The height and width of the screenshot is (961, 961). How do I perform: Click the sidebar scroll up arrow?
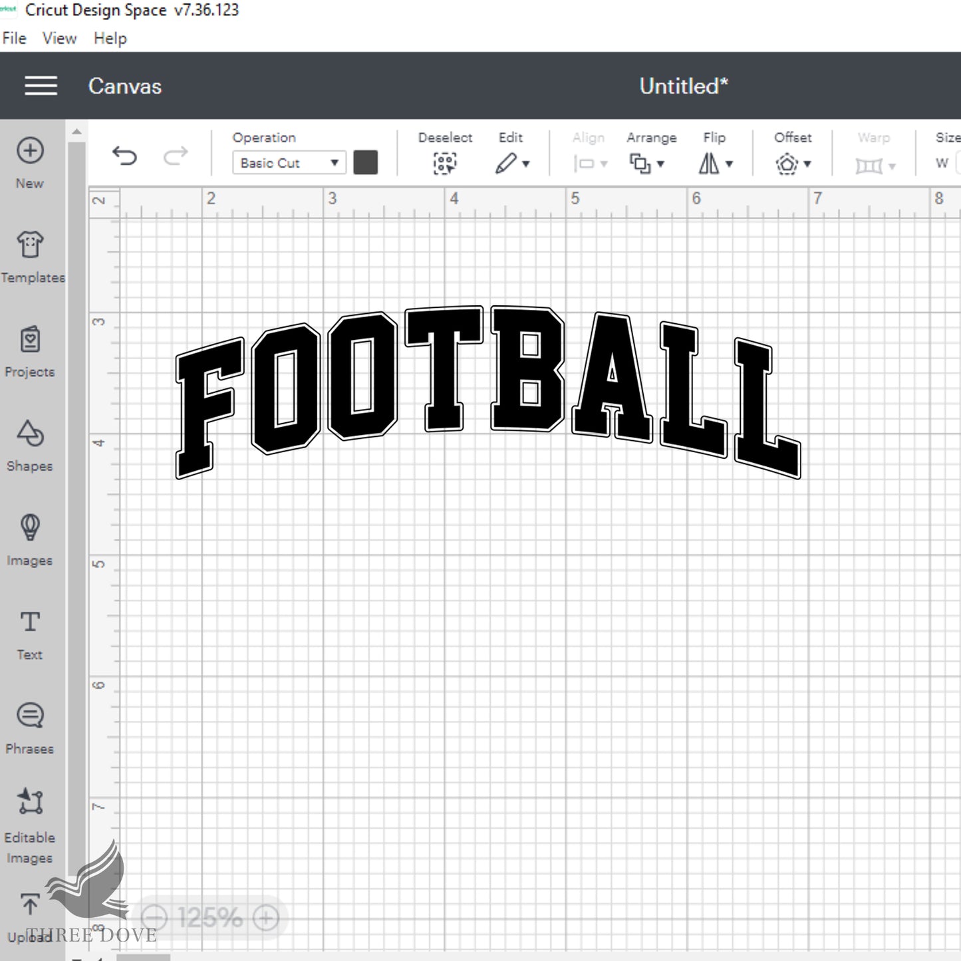tap(76, 132)
